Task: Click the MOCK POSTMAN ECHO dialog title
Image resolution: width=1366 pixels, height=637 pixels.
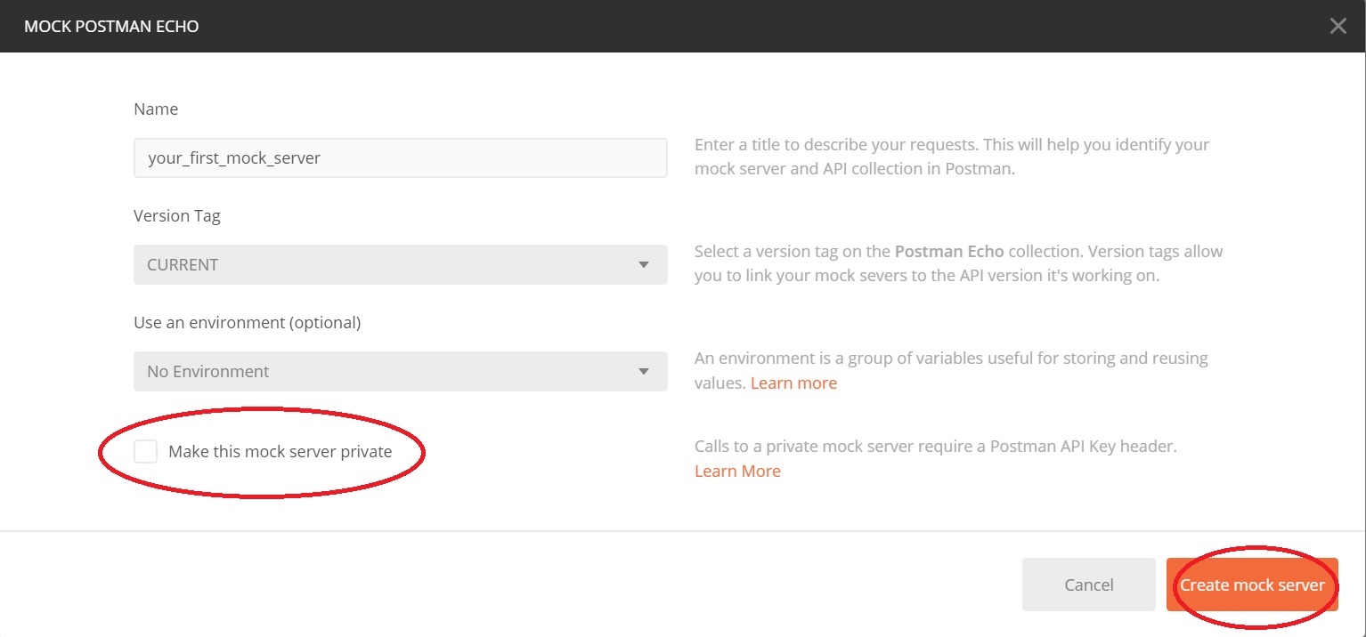Action: coord(111,27)
